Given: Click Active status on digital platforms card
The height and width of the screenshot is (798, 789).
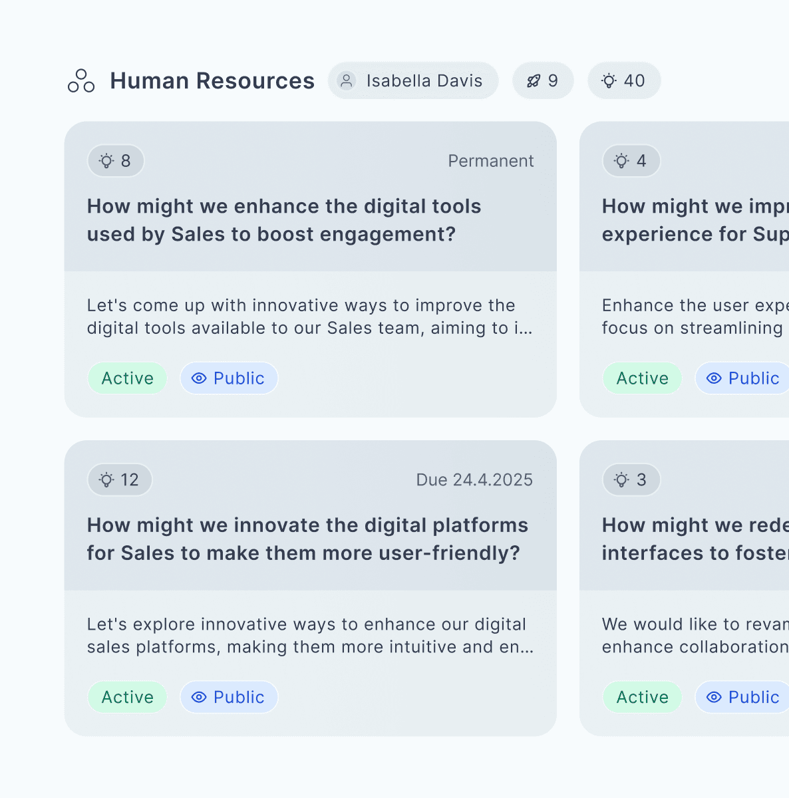Looking at the screenshot, I should pos(127,698).
